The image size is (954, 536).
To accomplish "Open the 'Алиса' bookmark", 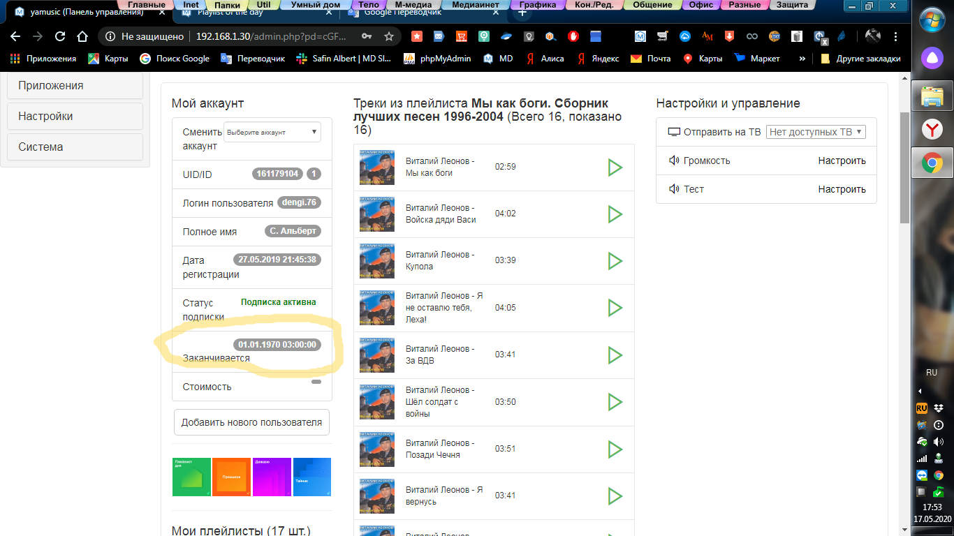I will (x=545, y=59).
